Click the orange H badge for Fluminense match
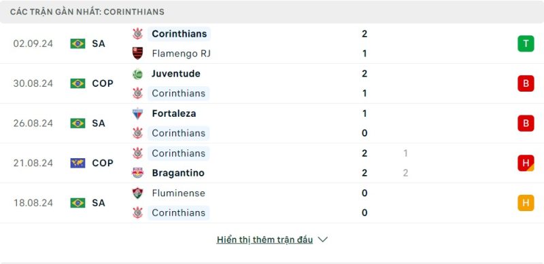 tap(526, 203)
